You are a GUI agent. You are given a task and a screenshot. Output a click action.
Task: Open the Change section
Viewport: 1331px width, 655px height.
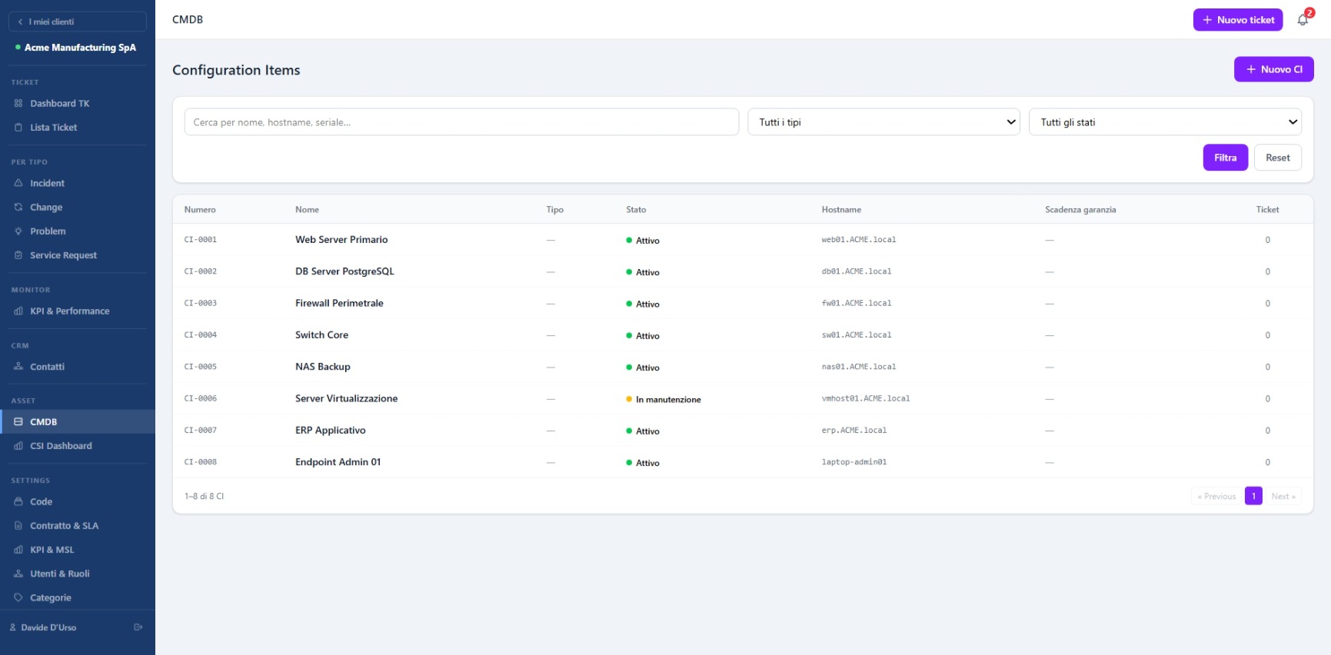tap(77, 207)
